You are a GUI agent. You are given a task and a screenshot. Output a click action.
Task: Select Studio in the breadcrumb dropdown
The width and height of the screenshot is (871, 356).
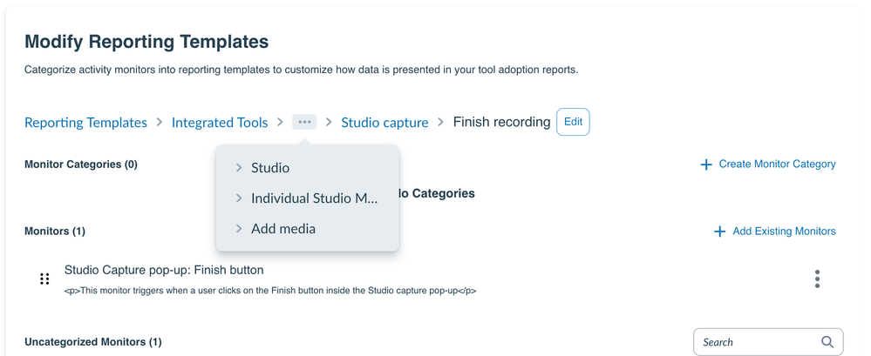pyautogui.click(x=270, y=167)
